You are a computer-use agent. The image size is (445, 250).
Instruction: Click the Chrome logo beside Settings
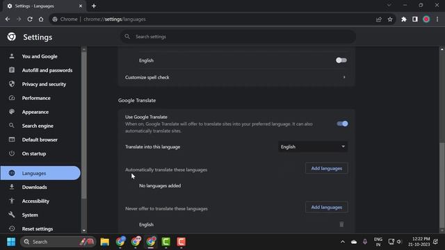[12, 37]
